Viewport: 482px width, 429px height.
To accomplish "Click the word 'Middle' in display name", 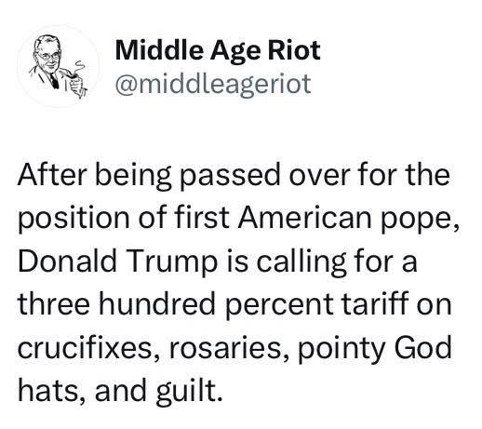I will (x=159, y=50).
